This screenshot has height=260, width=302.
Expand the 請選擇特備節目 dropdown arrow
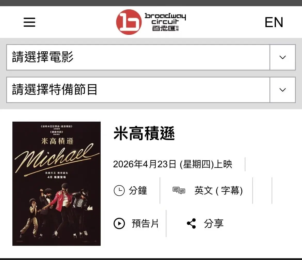coord(283,90)
